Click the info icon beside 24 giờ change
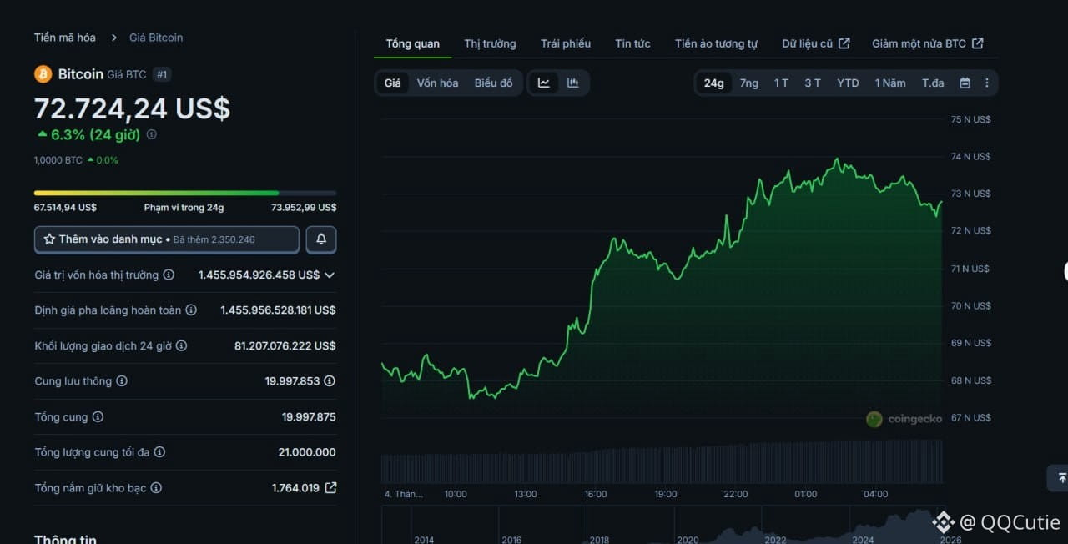Image resolution: width=1068 pixels, height=544 pixels. pyautogui.click(x=151, y=134)
